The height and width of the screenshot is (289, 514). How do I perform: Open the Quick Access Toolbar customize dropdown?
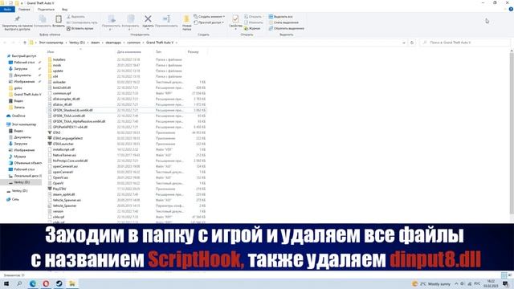pyautogui.click(x=22, y=3)
